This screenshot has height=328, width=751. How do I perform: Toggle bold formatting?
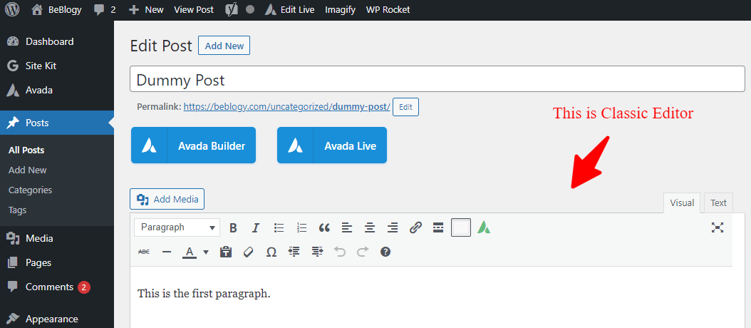click(233, 227)
